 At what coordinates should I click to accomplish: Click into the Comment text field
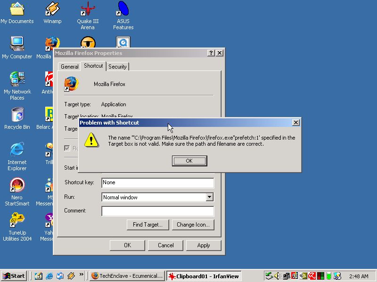(157, 211)
